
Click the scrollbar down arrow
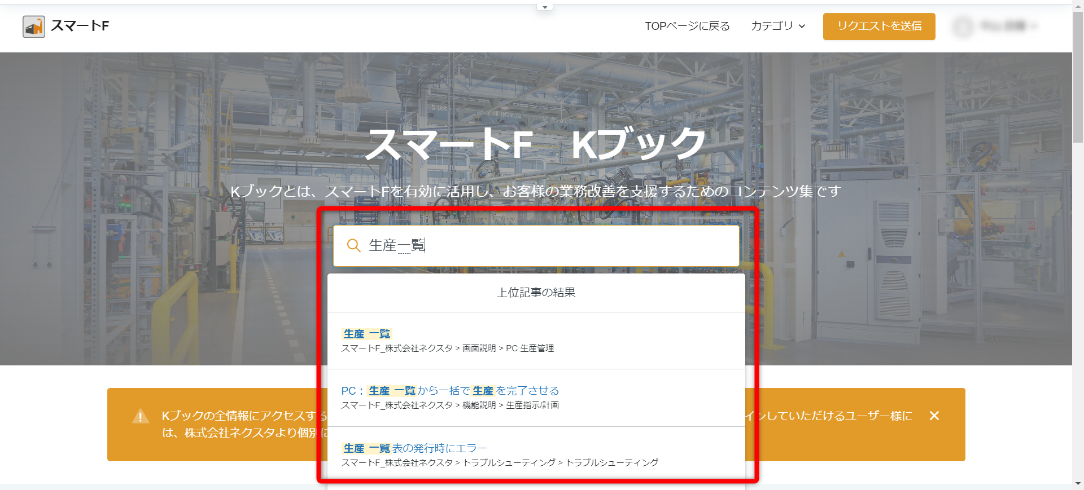click(1078, 484)
